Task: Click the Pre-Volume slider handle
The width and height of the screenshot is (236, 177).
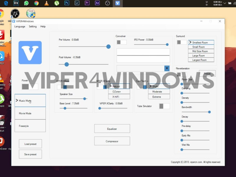Action: pyautogui.click(x=108, y=47)
